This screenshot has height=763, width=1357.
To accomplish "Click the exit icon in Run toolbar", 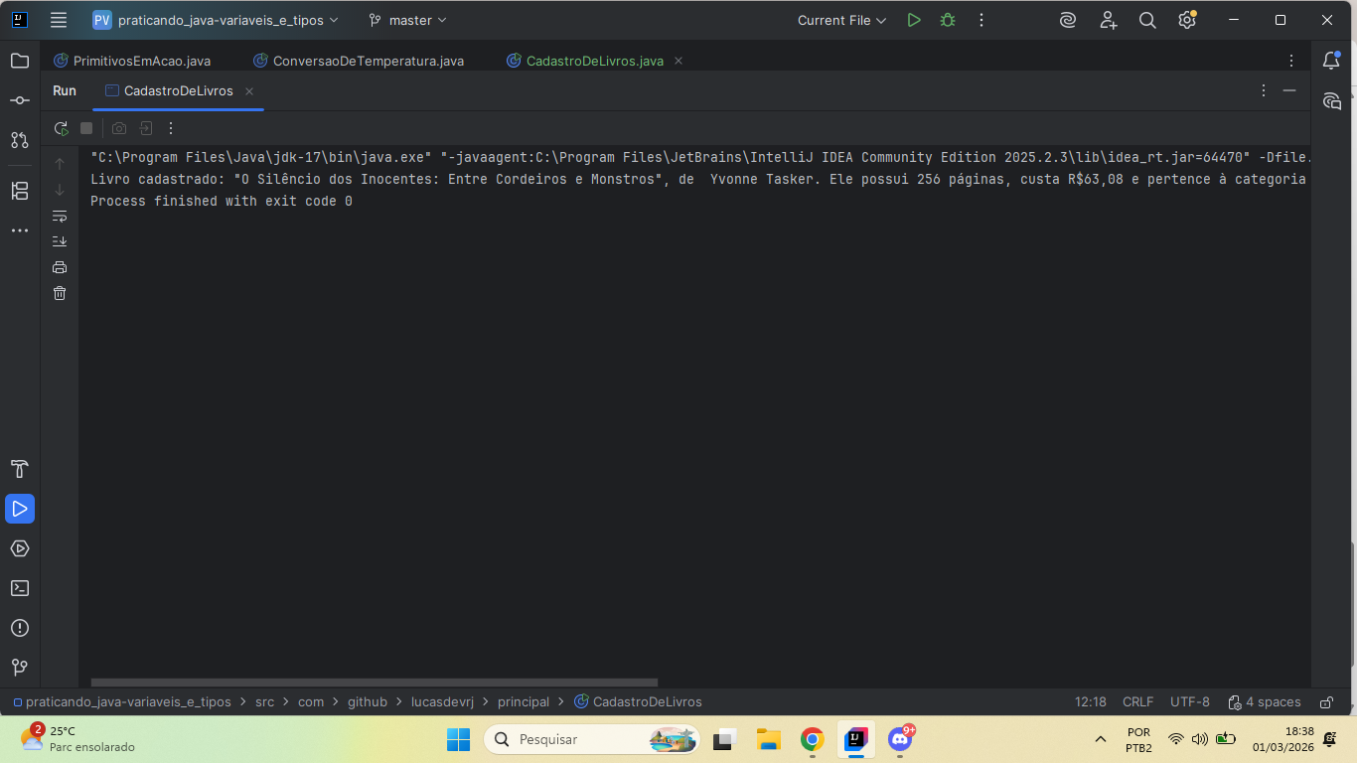I will [x=146, y=128].
